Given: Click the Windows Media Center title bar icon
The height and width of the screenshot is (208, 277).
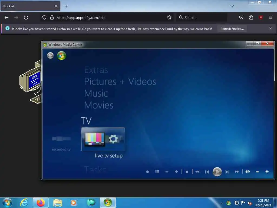Looking at the screenshot, I should [45, 45].
